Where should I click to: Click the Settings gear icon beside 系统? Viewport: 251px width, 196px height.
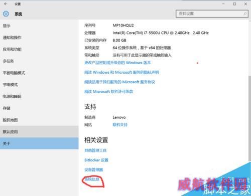(x=6, y=14)
